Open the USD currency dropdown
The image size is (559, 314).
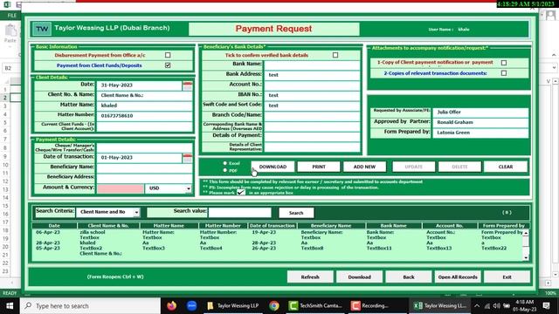(189, 188)
